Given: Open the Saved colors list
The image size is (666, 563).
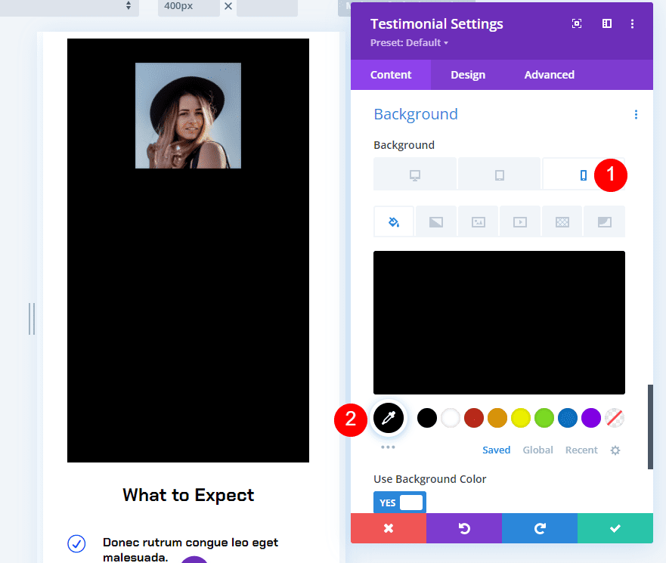Looking at the screenshot, I should 497,450.
